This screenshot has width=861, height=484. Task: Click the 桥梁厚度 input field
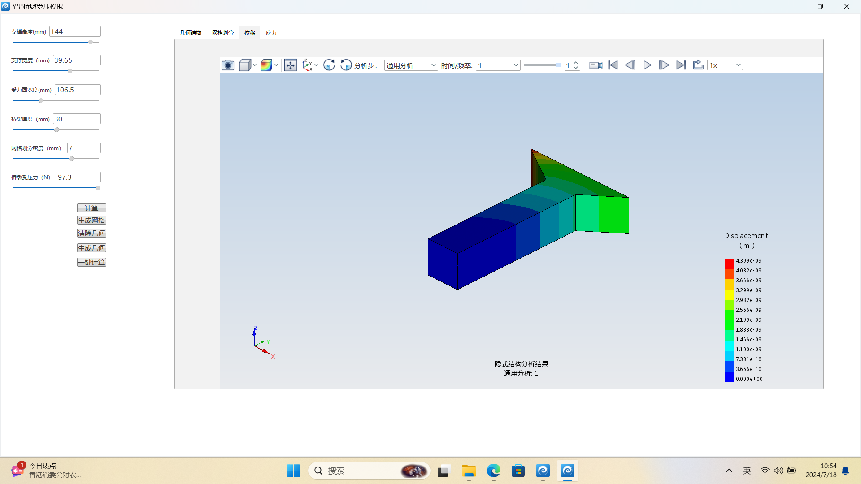(77, 119)
